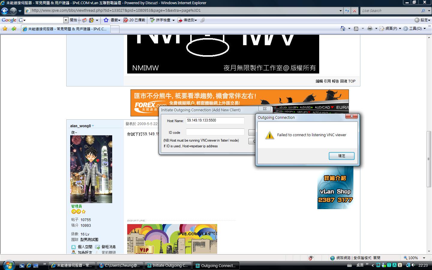Click the 個人空間 personal space icon
Viewport: 432px width, 270px height.
click(x=73, y=247)
